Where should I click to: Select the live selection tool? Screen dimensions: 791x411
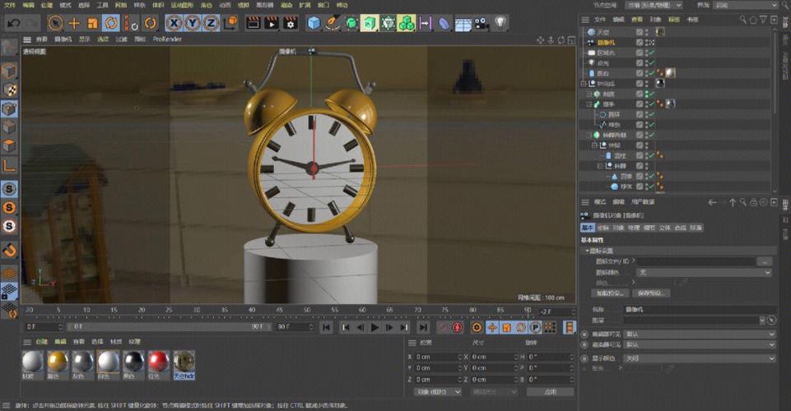55,23
